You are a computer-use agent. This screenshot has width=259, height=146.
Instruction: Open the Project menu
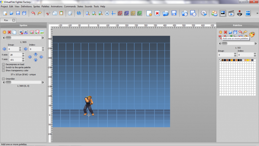[x=4, y=6]
